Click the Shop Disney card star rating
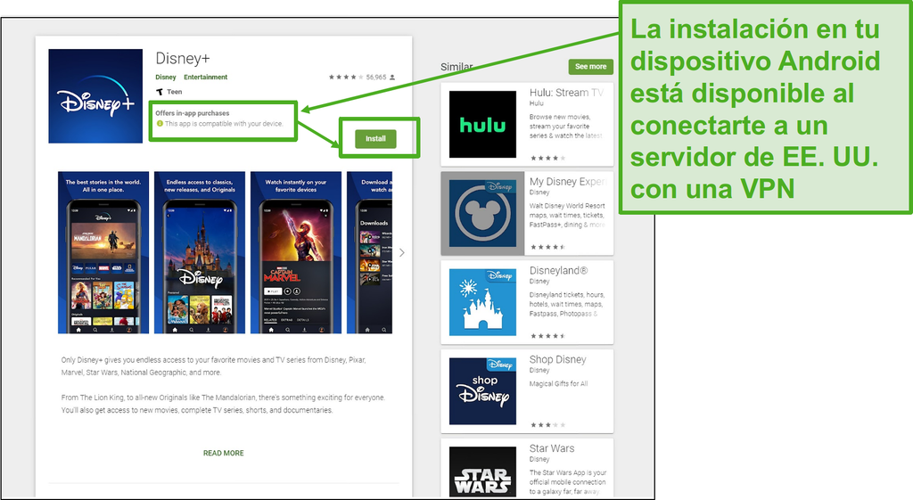The image size is (913, 500). tap(548, 425)
